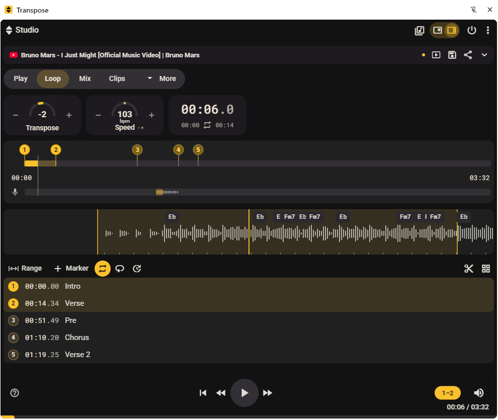Click the unsaved changes dot indicator
498x420 pixels.
point(424,55)
